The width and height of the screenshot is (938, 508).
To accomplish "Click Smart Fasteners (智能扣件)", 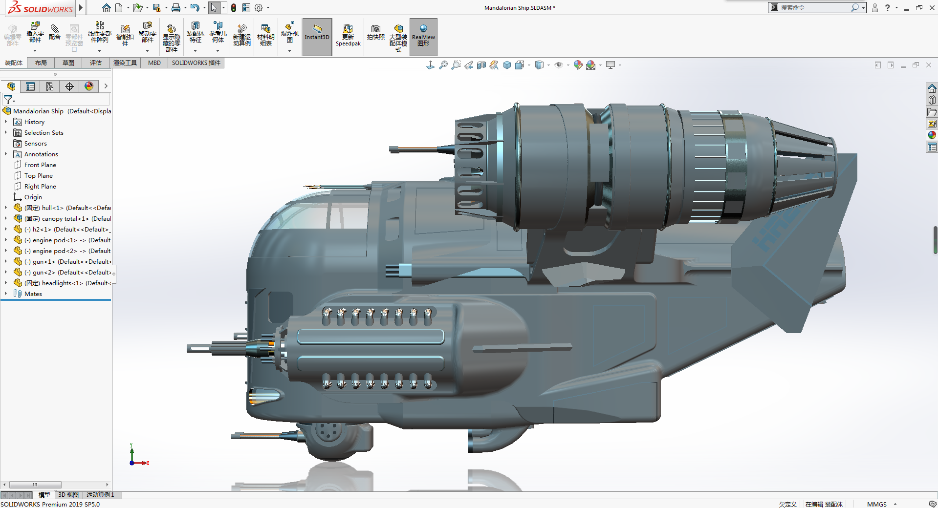I will pos(125,35).
